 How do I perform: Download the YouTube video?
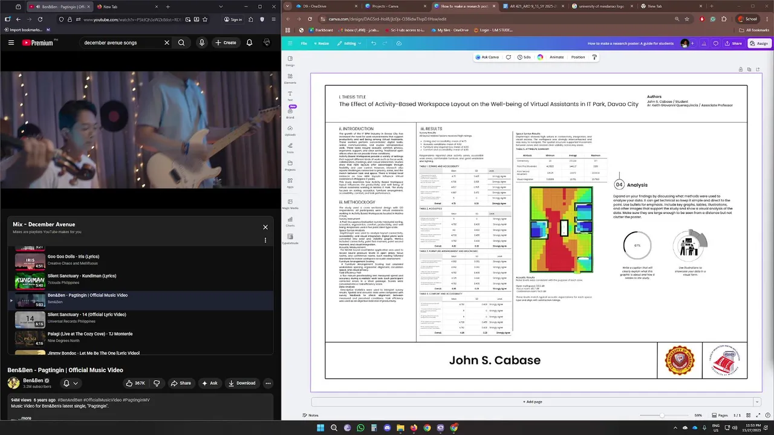coord(242,383)
